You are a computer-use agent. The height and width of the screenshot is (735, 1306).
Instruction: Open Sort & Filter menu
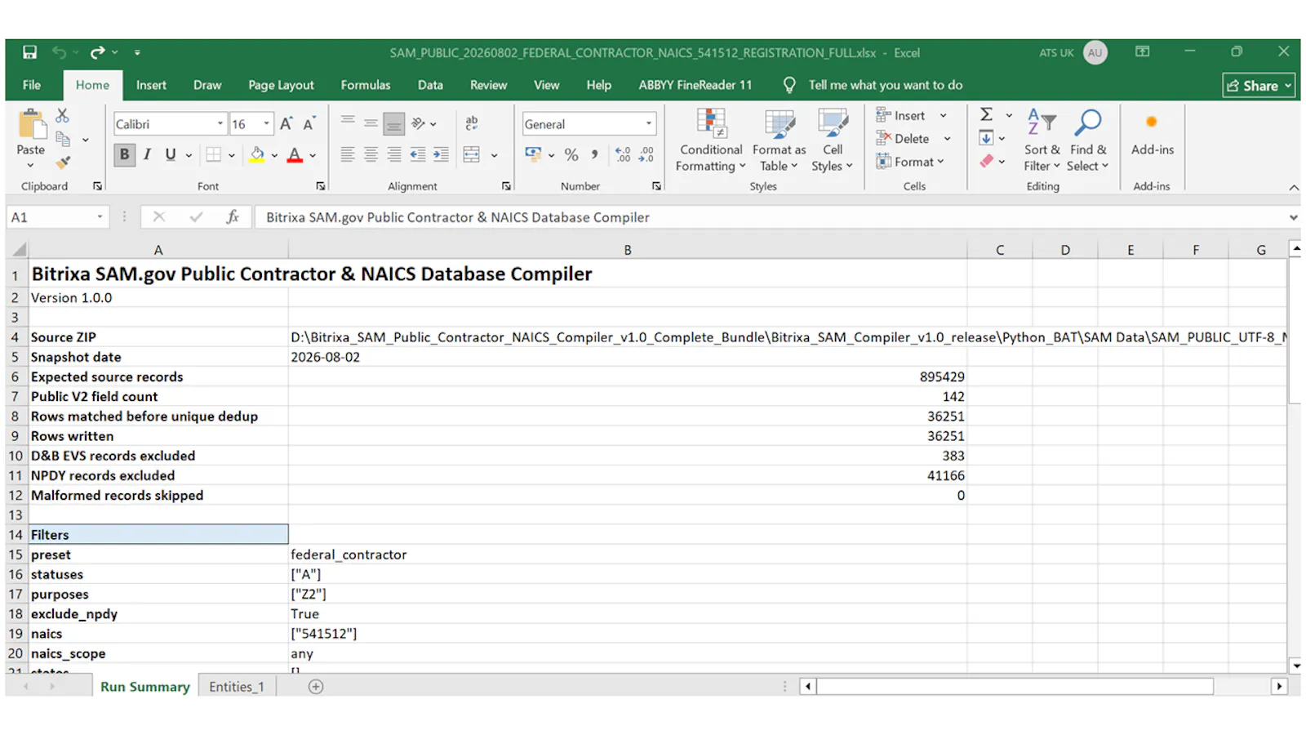click(x=1042, y=140)
